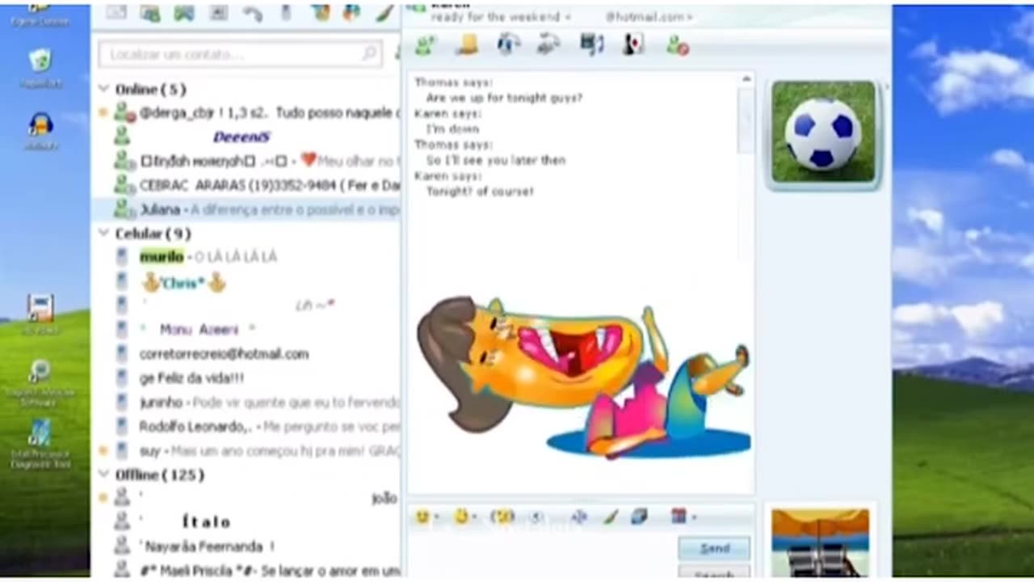Click phone icon beside corretorrecreio@hotmail.com
The height and width of the screenshot is (582, 1034).
pos(122,354)
